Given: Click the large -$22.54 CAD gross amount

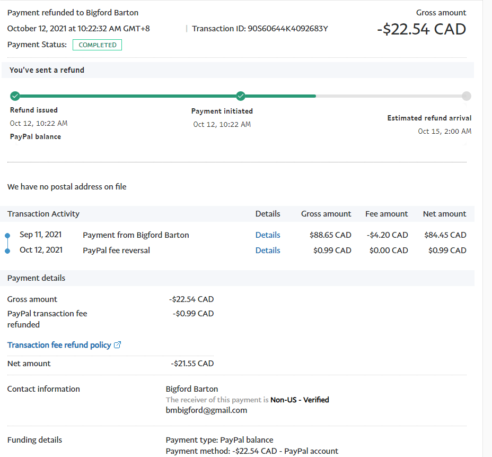Looking at the screenshot, I should point(421,29).
